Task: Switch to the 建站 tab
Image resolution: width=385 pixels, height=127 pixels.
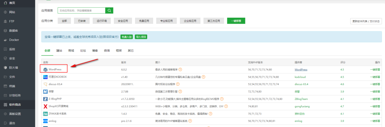Action: [59, 51]
